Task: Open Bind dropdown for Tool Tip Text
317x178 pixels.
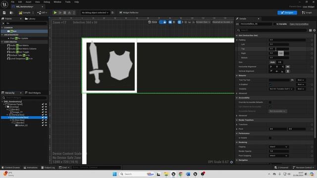Action: point(301,80)
